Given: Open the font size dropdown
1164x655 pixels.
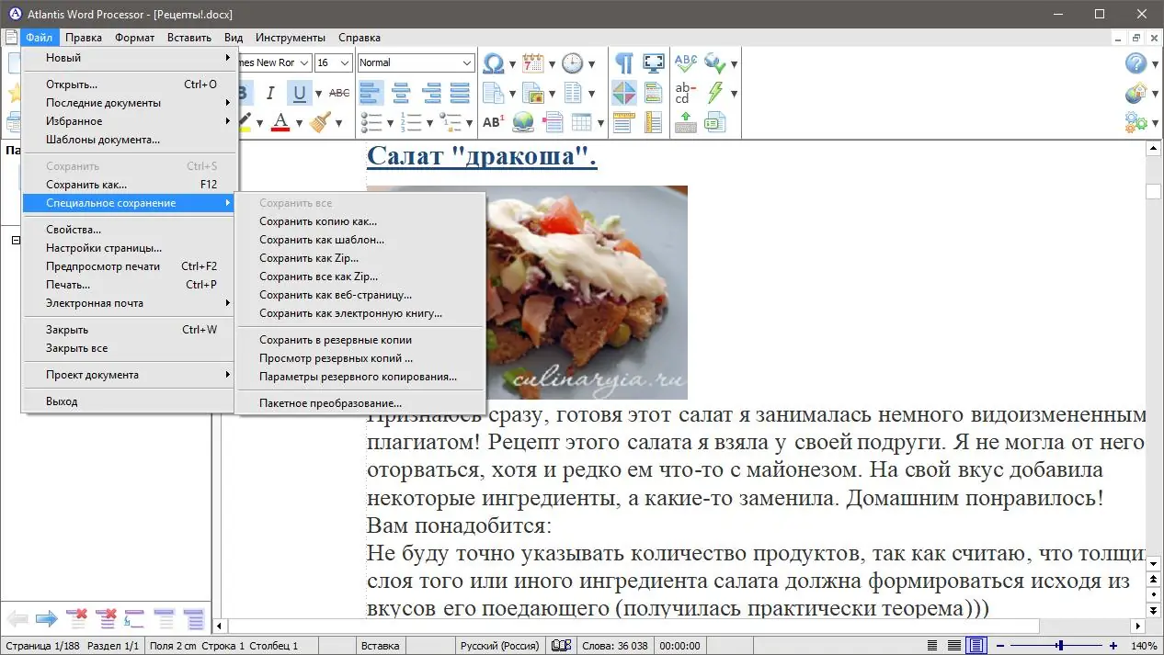Looking at the screenshot, I should [x=344, y=62].
